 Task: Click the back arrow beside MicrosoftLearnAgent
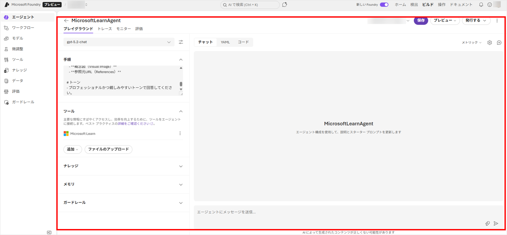[x=66, y=21]
